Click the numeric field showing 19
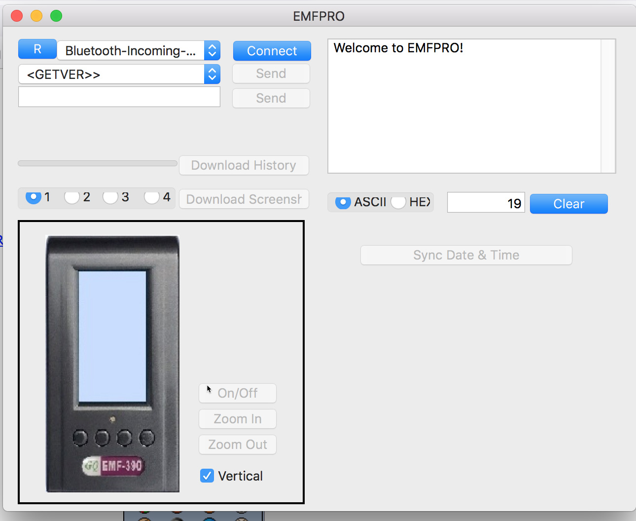The height and width of the screenshot is (521, 636). coord(486,203)
